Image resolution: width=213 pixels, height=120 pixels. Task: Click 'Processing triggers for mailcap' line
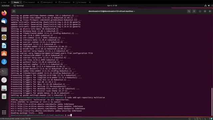[41, 86]
